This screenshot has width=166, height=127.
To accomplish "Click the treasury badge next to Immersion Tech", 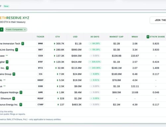I will (x=23, y=43).
